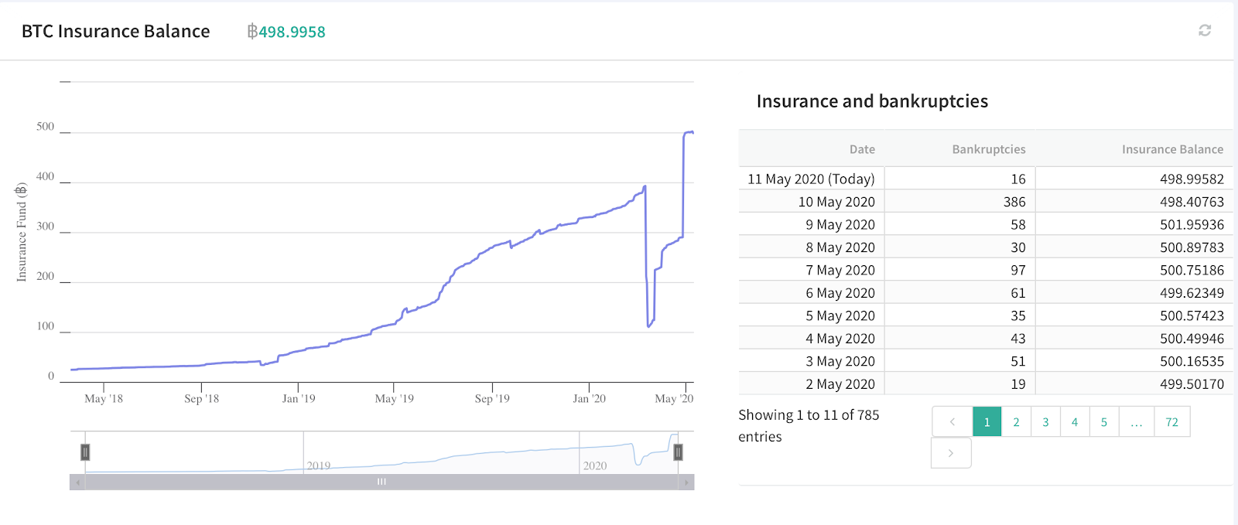Screen dimensions: 1238x525
Task: Select the right range navigator handle
Action: point(678,452)
